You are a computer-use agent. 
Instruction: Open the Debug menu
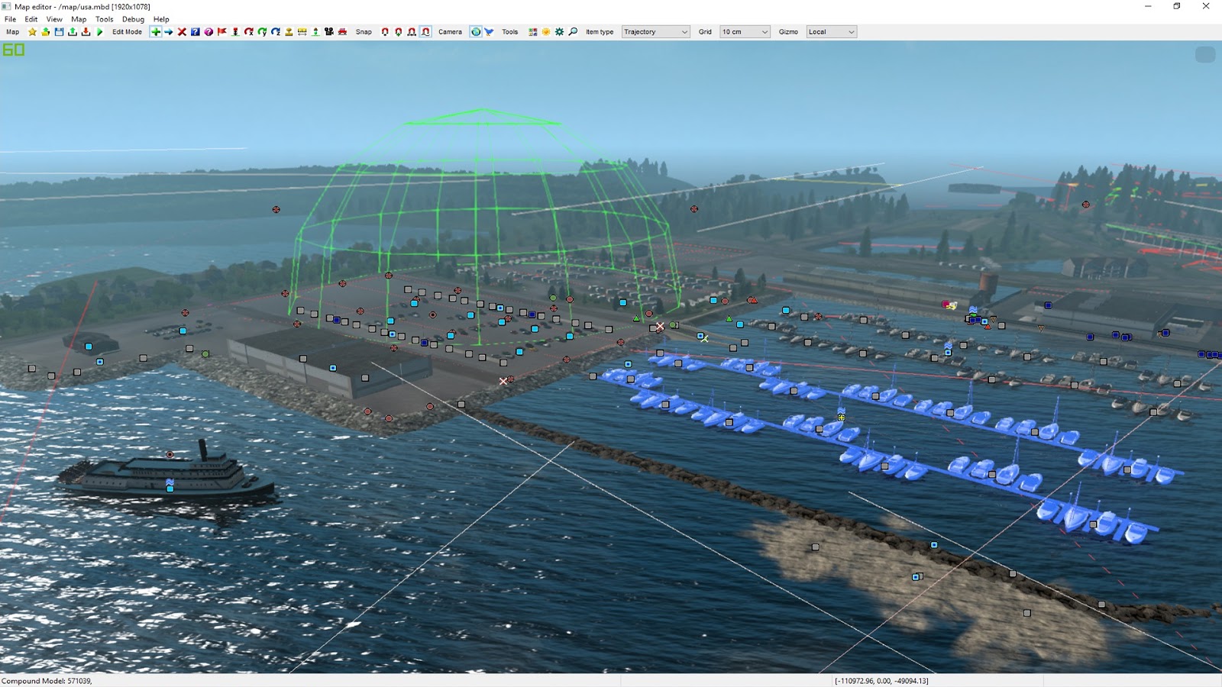pyautogui.click(x=133, y=19)
